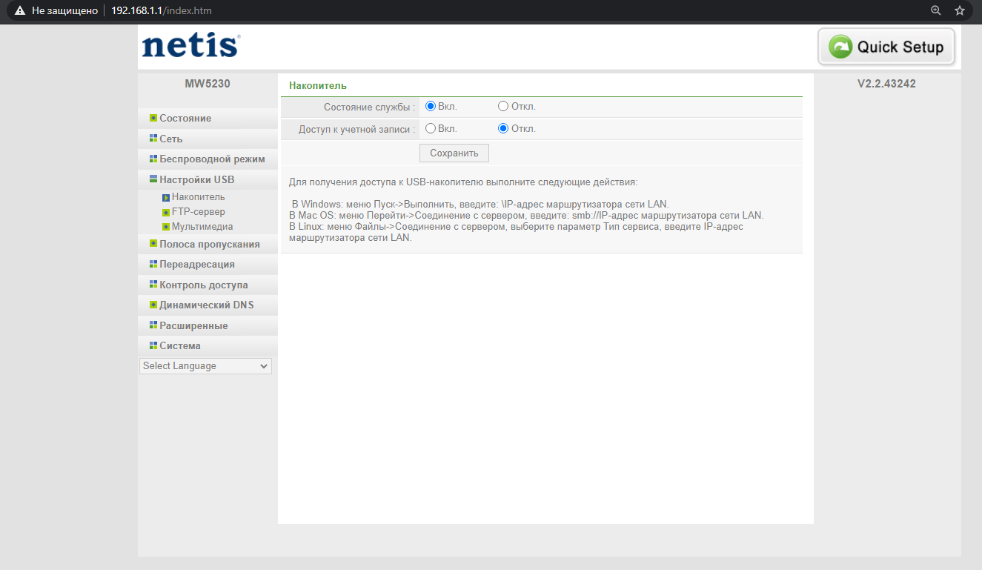Open the Select Language dropdown
This screenshot has width=982, height=570.
[x=205, y=366]
